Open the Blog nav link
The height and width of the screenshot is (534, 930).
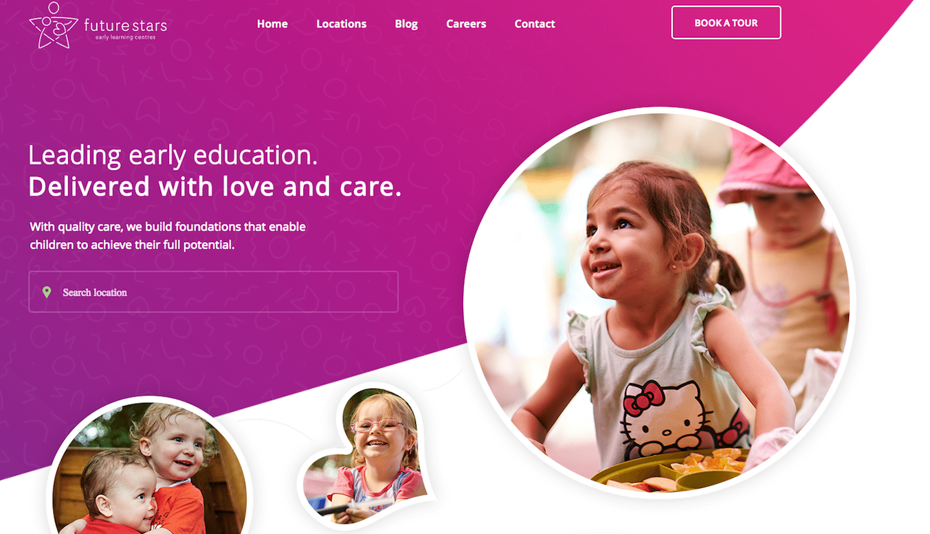(406, 23)
